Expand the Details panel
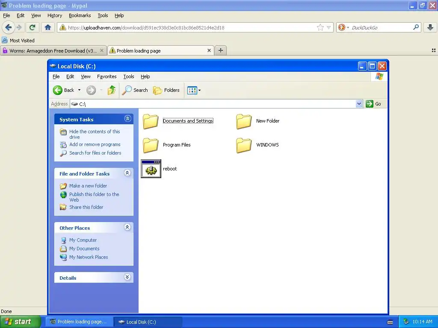 [x=127, y=277]
